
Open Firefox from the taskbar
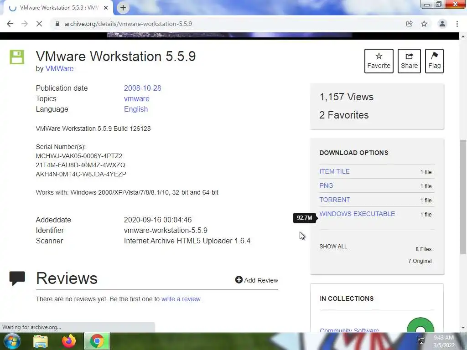69,341
